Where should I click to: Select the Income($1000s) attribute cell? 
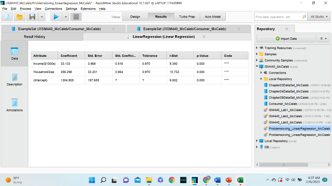44,64
